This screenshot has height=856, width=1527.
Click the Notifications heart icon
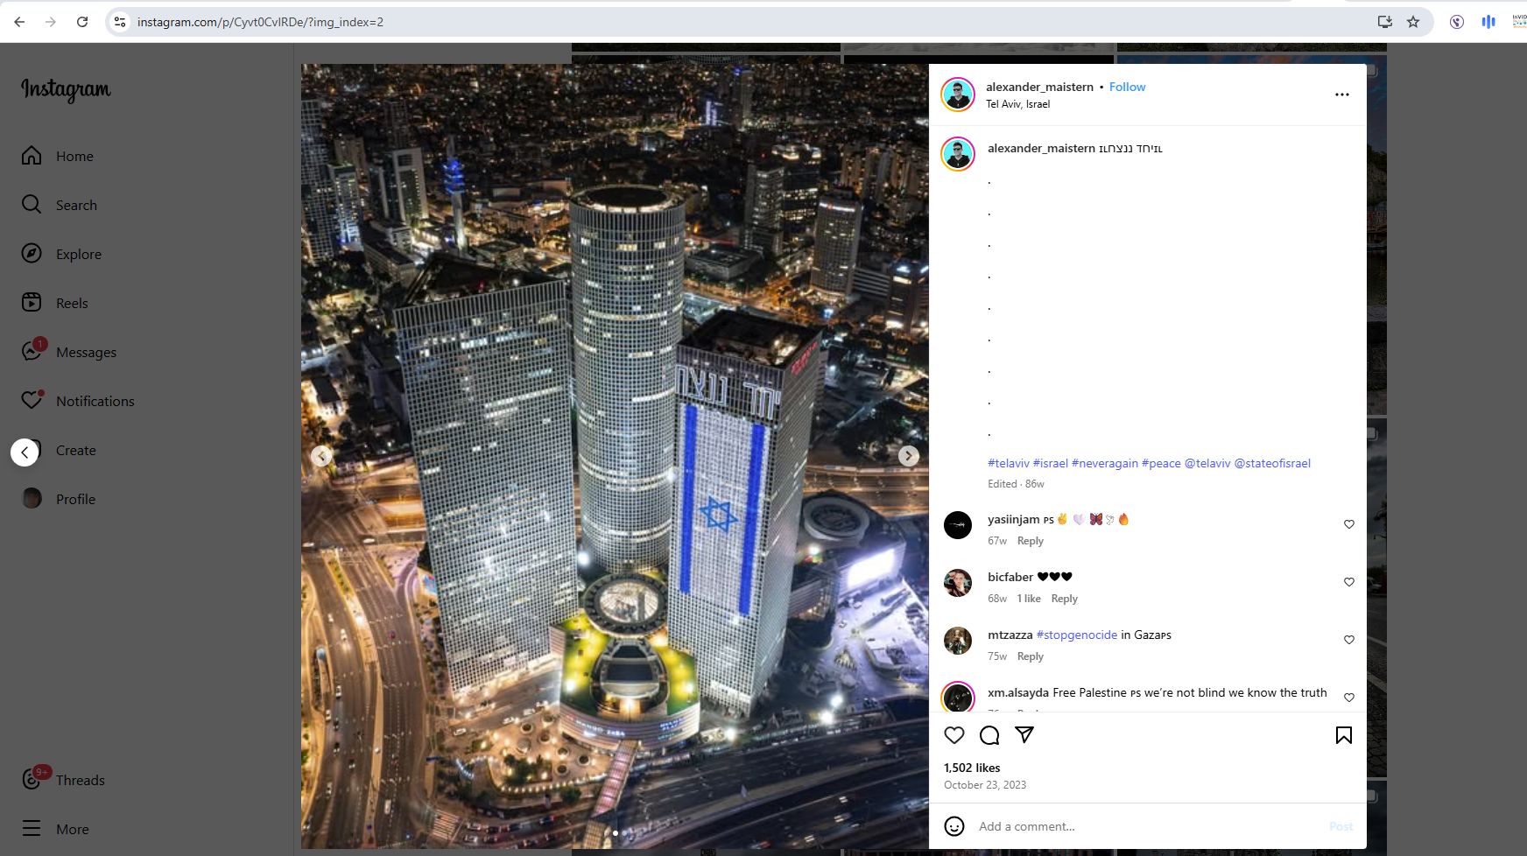(x=32, y=400)
